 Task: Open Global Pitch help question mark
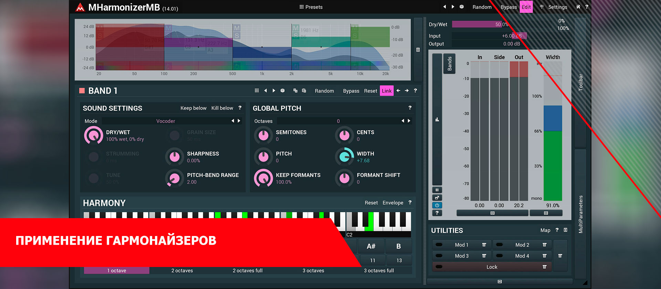point(410,108)
